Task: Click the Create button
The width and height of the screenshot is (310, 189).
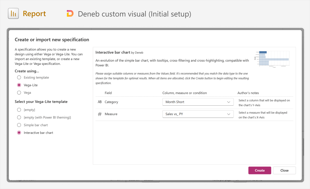Action: click(x=260, y=171)
